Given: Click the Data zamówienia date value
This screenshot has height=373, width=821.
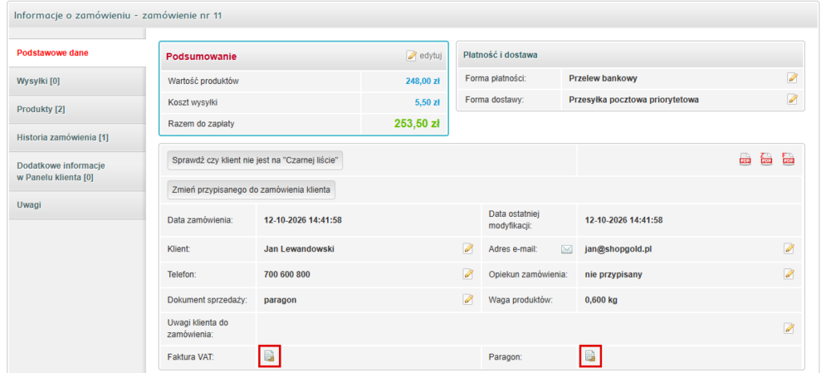Looking at the screenshot, I should [302, 220].
